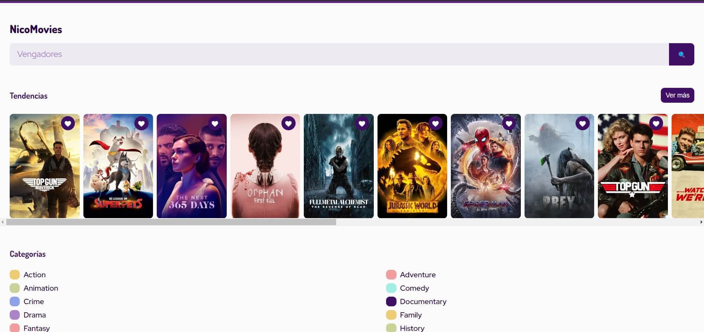Heart the Jurassic World Dominion movie
This screenshot has height=332, width=704.
click(436, 123)
